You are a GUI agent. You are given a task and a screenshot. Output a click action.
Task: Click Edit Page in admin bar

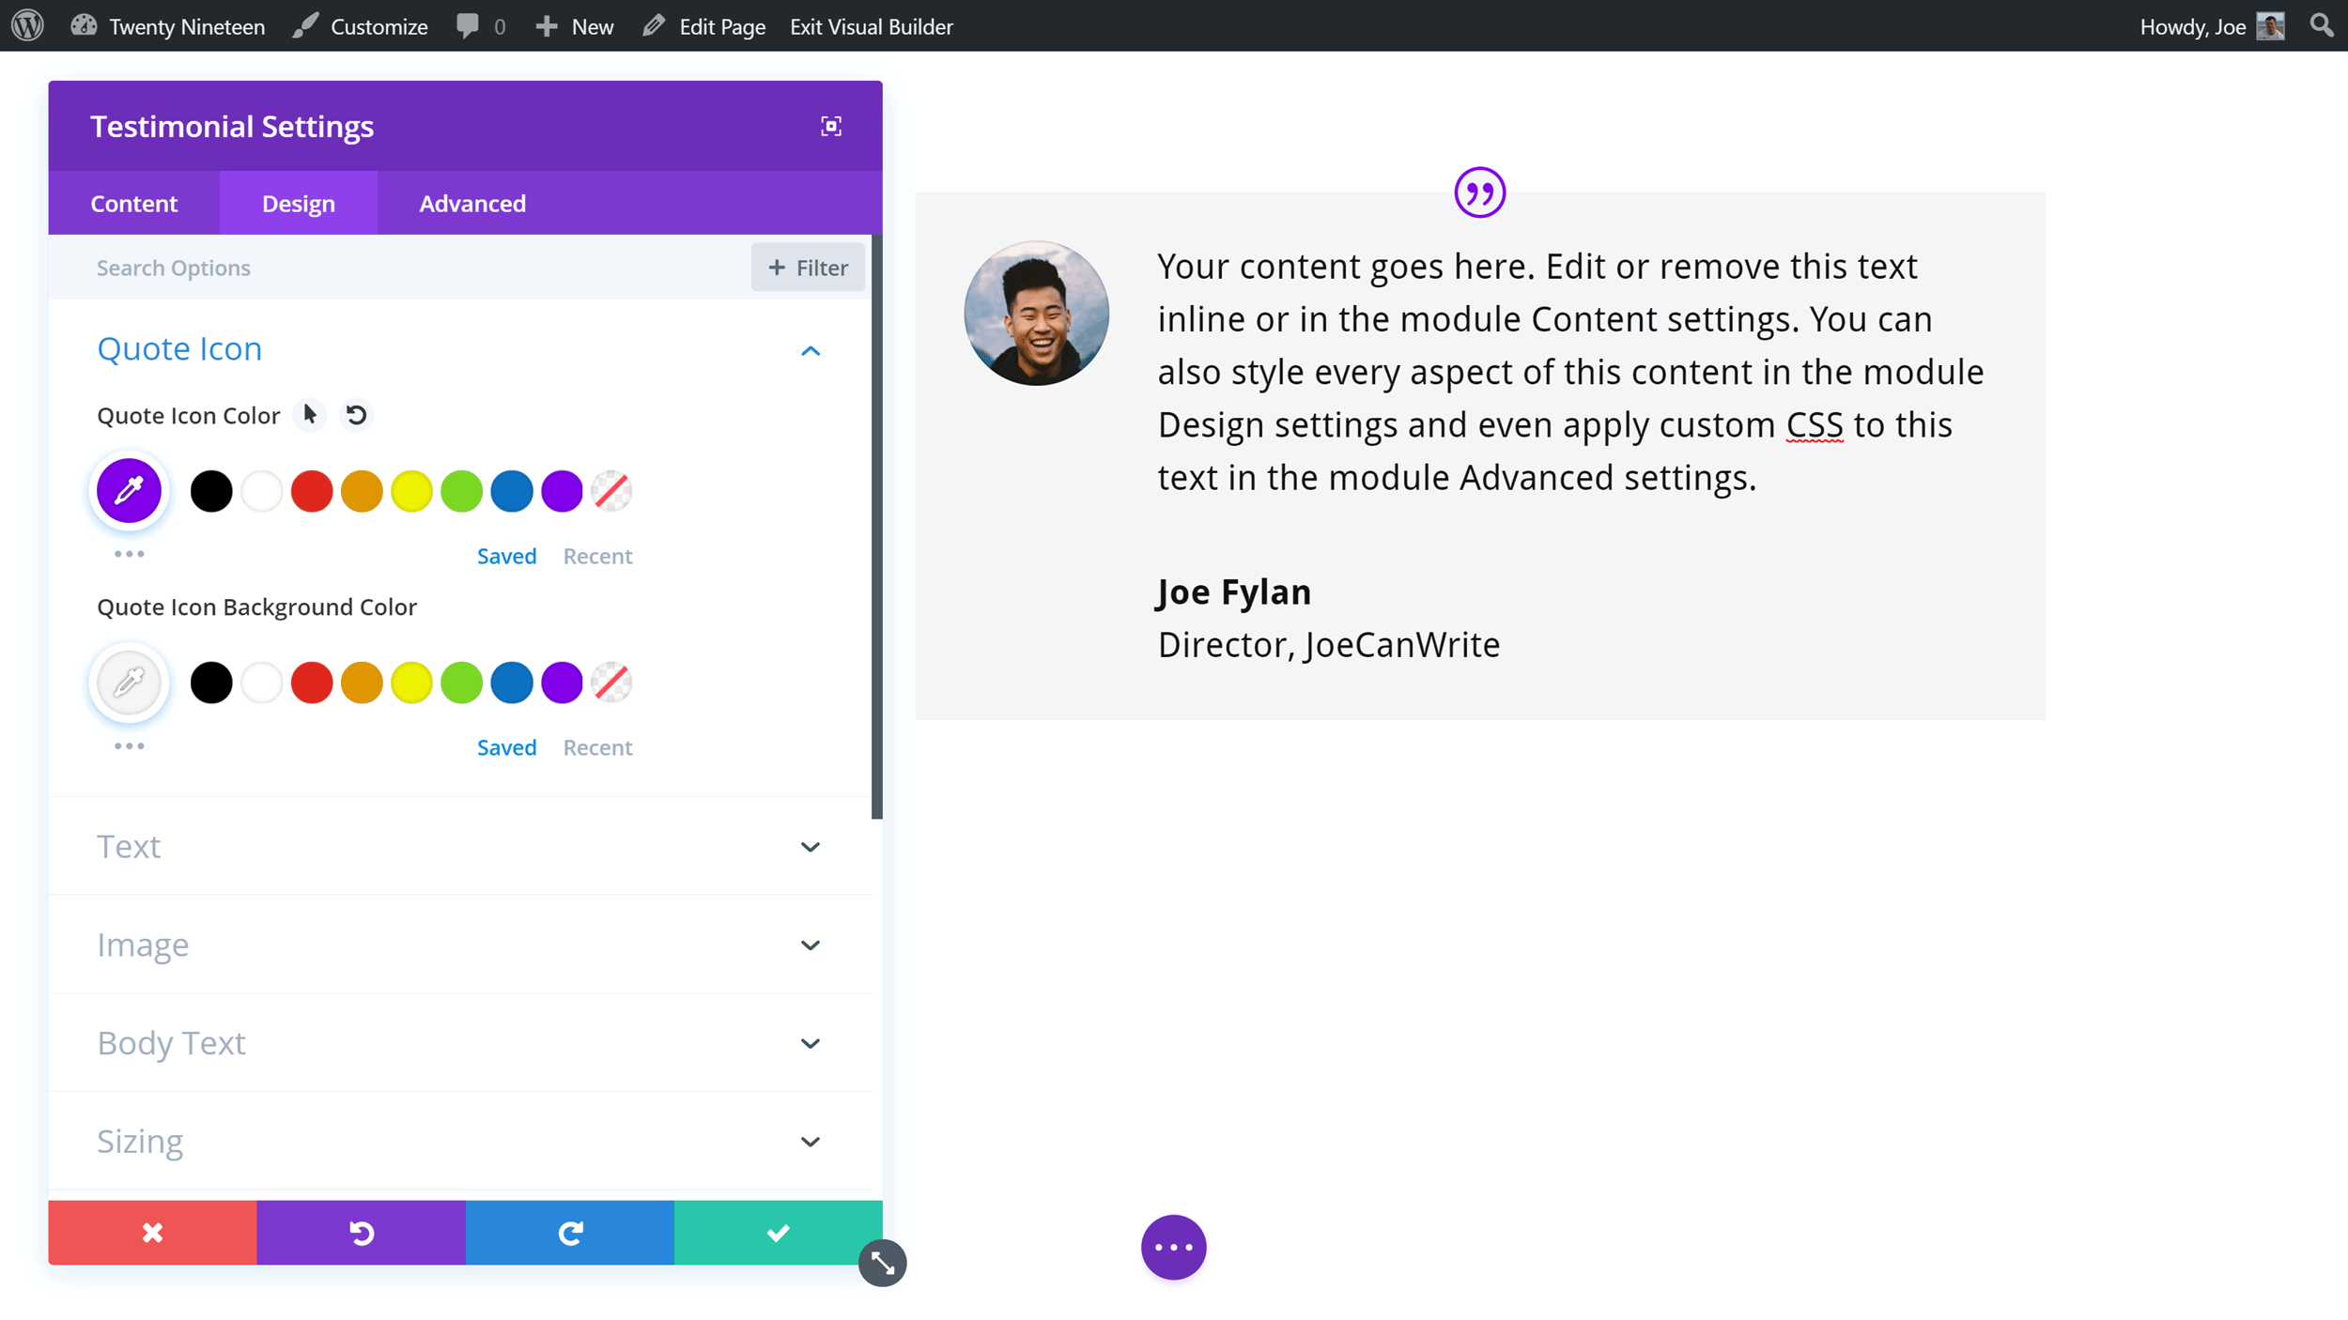[703, 26]
